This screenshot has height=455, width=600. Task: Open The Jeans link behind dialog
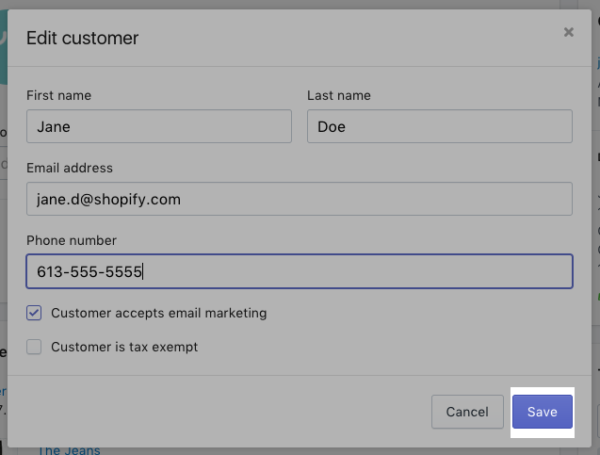[70, 450]
